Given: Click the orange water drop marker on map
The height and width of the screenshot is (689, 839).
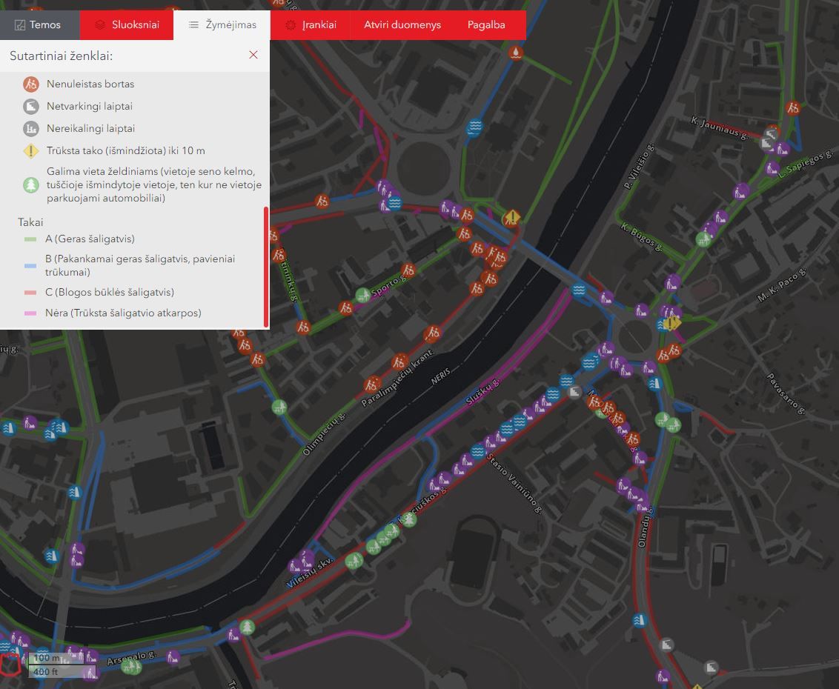Looking at the screenshot, I should pos(517,53).
